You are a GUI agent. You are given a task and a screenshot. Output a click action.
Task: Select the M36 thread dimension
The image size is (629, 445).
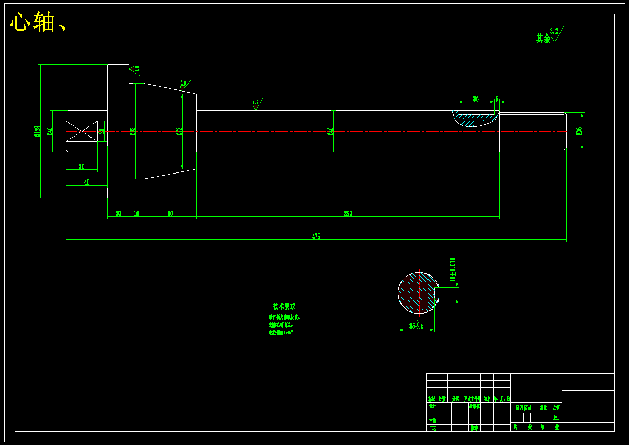579,131
